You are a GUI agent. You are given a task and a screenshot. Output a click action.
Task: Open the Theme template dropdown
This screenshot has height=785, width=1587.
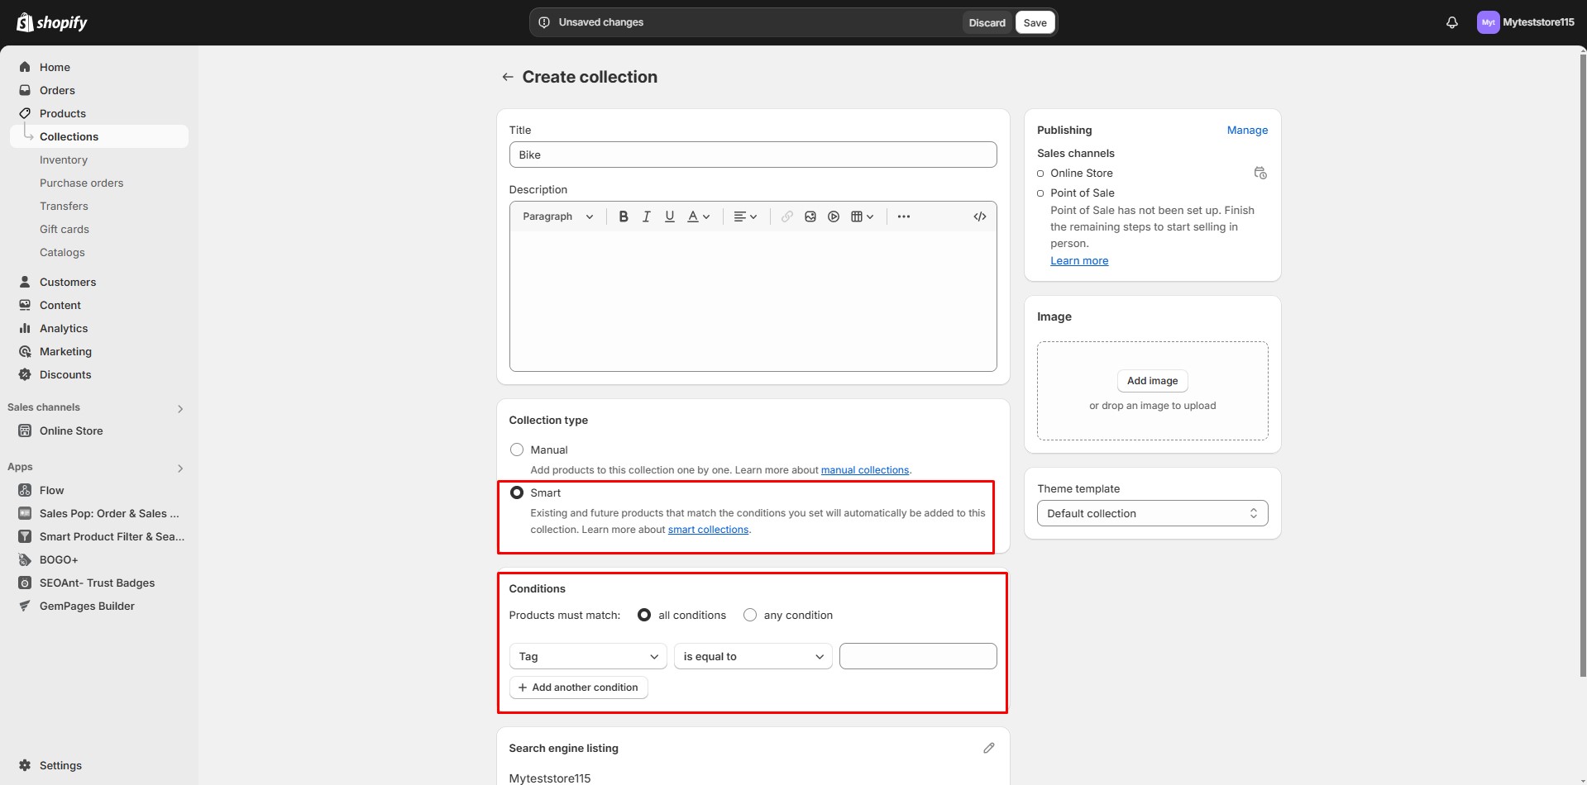click(1152, 513)
